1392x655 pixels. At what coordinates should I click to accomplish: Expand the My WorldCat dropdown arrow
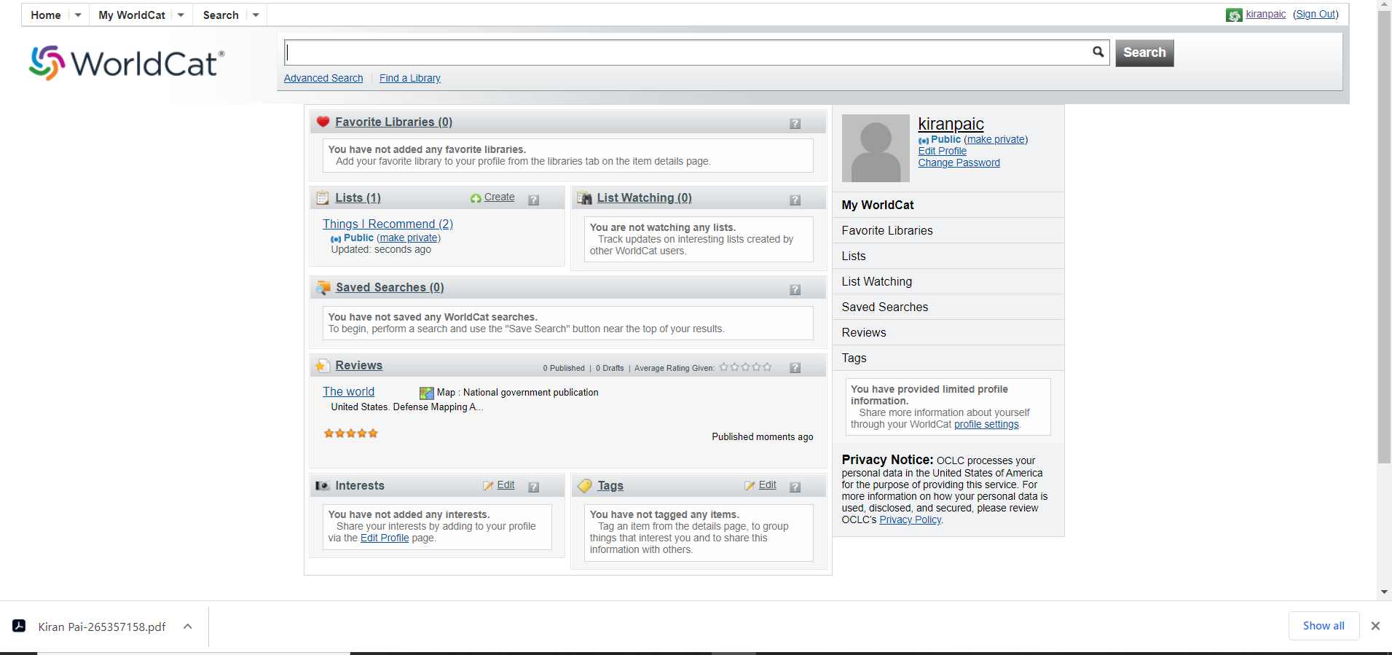coord(181,15)
